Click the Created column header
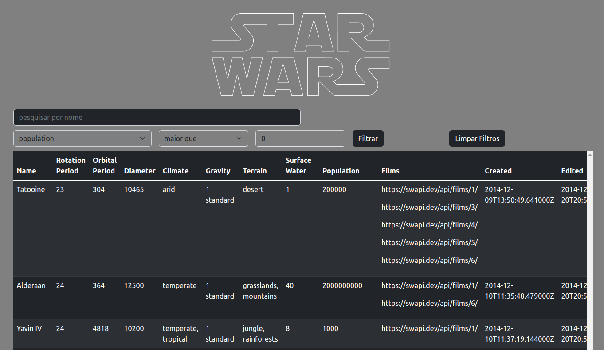 [498, 171]
